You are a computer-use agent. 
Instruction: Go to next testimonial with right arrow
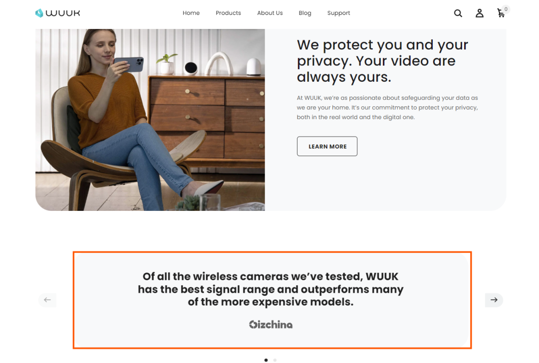click(494, 300)
